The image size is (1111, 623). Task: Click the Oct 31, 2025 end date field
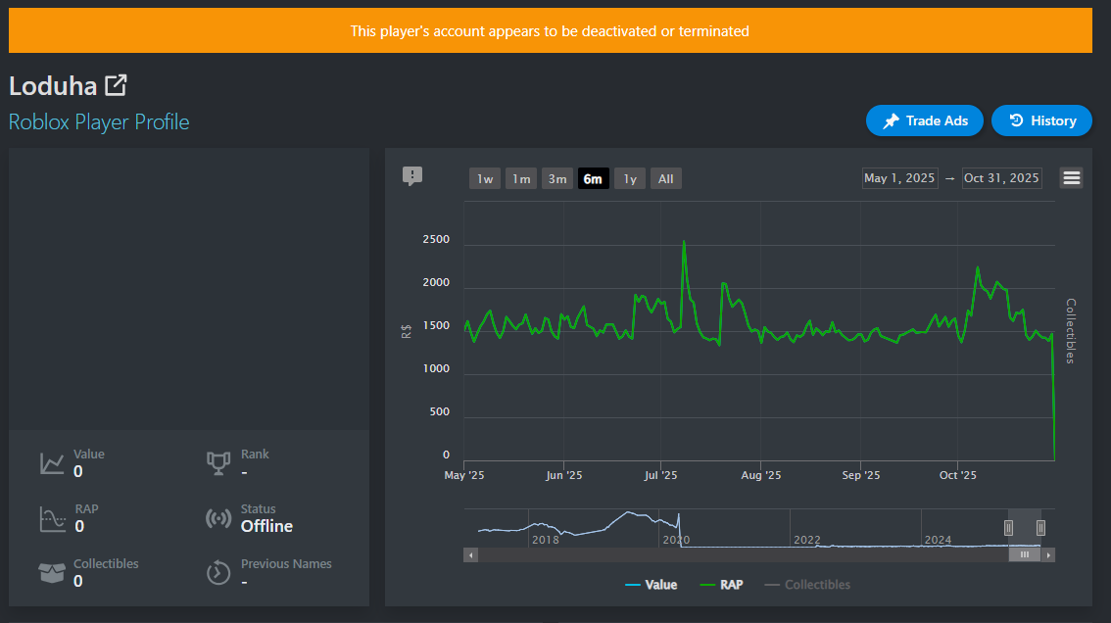[1000, 178]
